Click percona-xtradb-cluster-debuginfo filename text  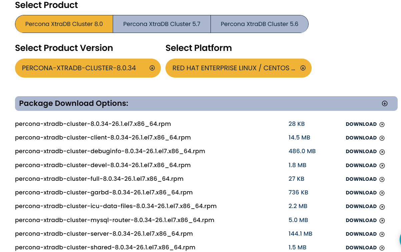[x=110, y=151]
